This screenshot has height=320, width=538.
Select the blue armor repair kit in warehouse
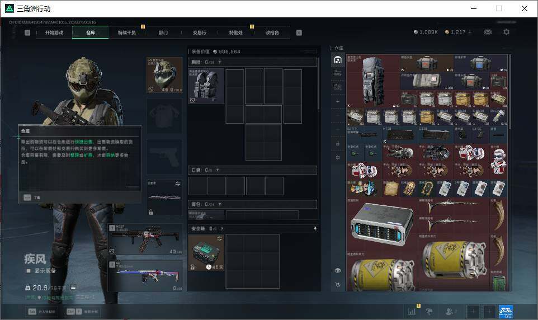coord(480,63)
